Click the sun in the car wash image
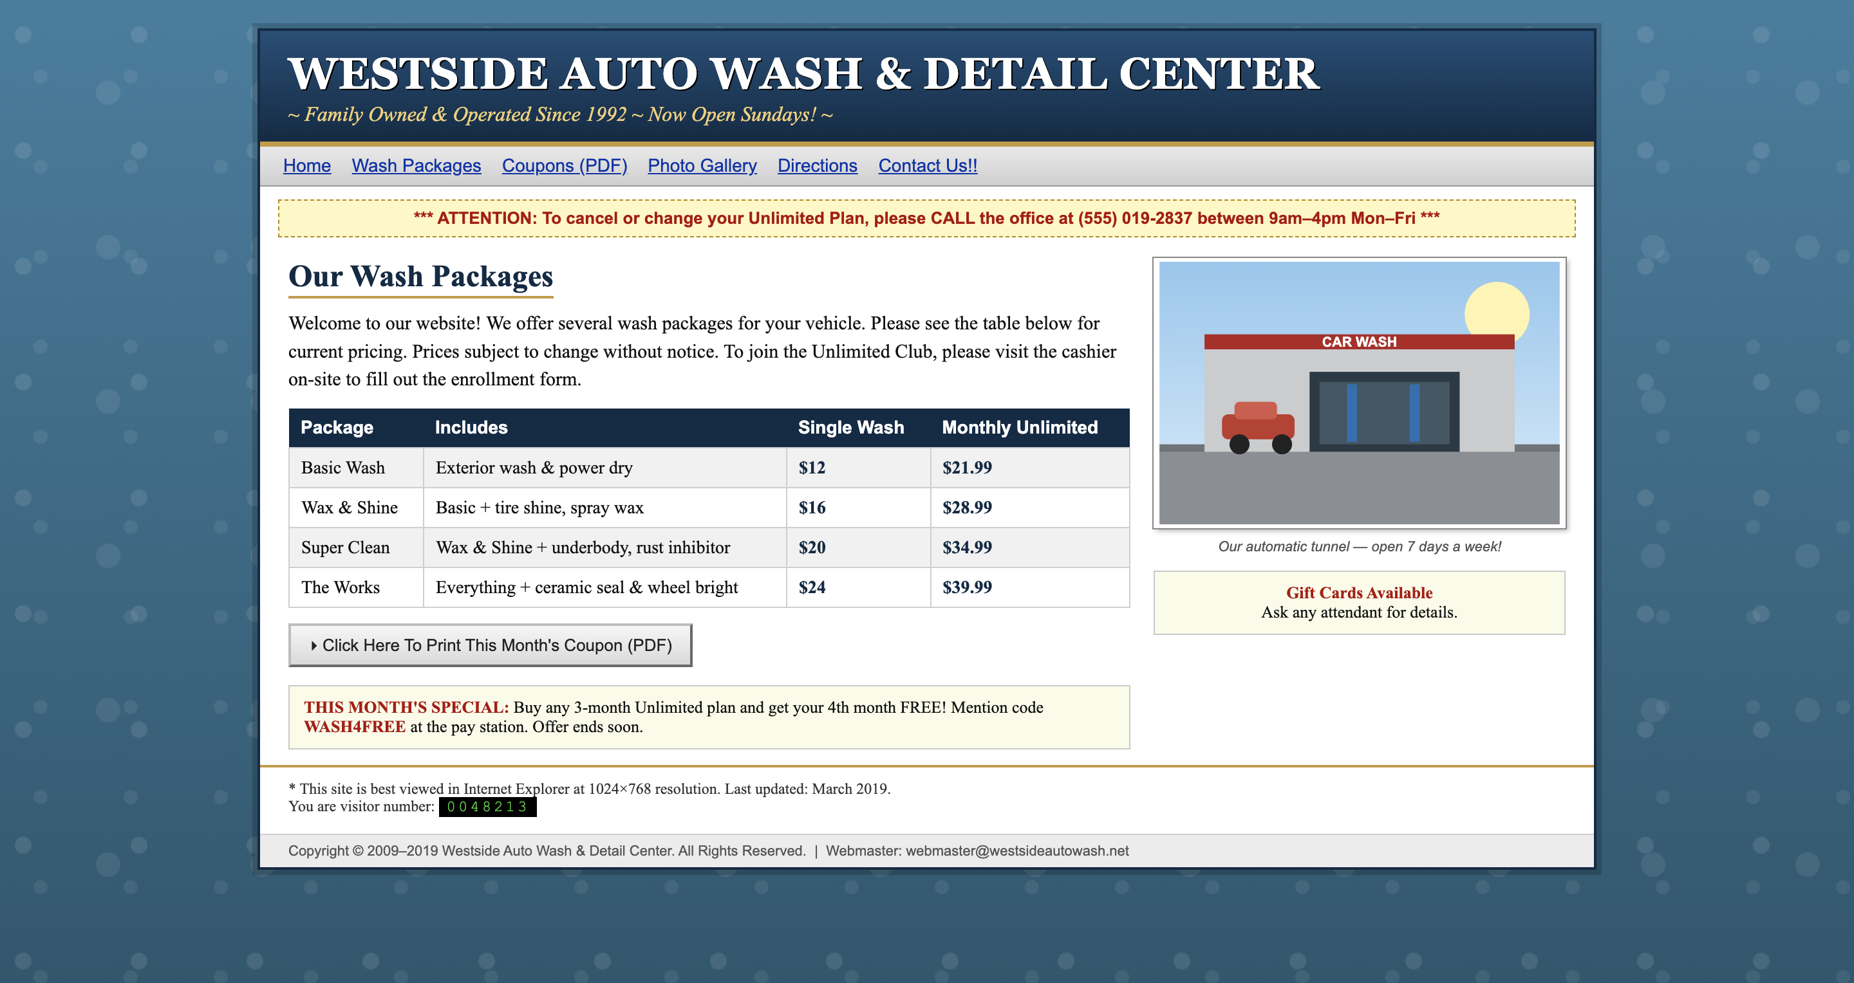1854x983 pixels. tap(1496, 311)
